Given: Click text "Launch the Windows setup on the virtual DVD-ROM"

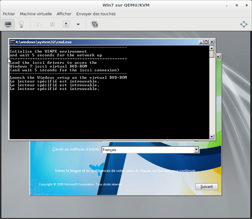Looking at the screenshot, I should pyautogui.click(x=68, y=78).
